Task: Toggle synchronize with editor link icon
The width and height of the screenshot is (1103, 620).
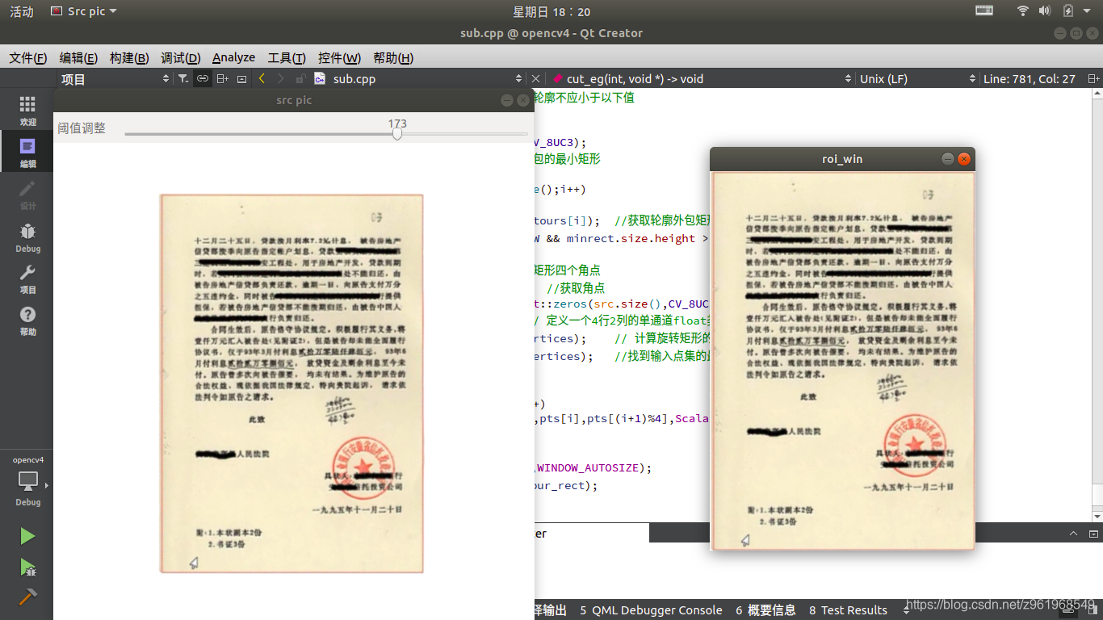Action: tap(203, 78)
